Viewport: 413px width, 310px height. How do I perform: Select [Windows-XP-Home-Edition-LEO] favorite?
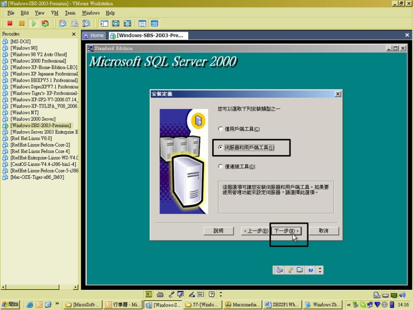coord(44,68)
